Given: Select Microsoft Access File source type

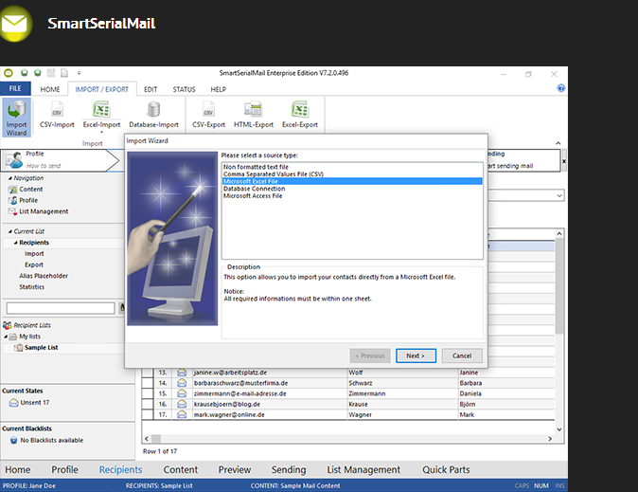Looking at the screenshot, I should coord(352,196).
